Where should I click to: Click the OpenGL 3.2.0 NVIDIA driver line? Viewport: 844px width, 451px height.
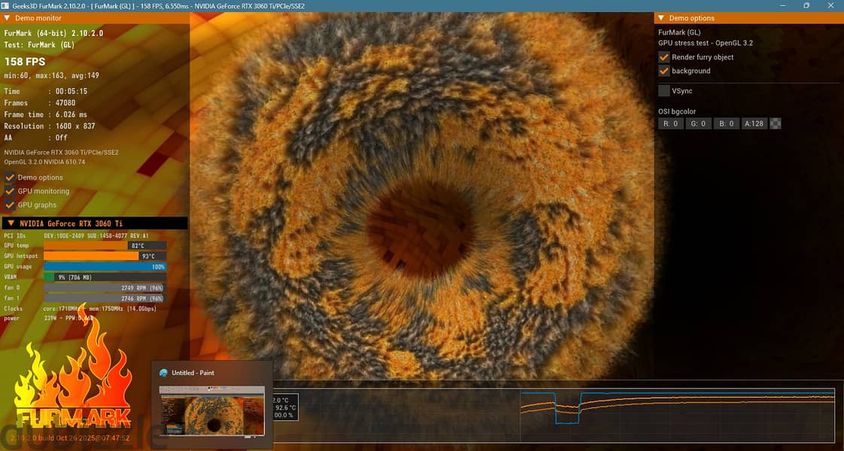click(x=44, y=162)
